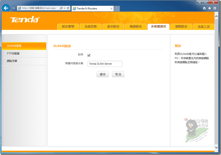Open FTP伺服器 sidebar item
The height and width of the screenshot is (155, 221).
(x=24, y=53)
